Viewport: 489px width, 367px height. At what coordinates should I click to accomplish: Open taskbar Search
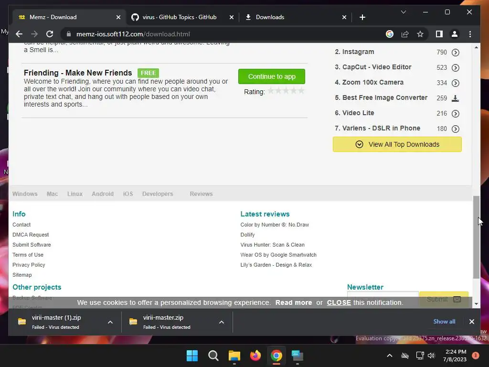[x=213, y=356]
